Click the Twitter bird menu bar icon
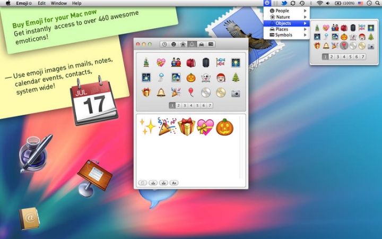Image resolution: width=382 pixels, height=239 pixels. [x=284, y=3]
